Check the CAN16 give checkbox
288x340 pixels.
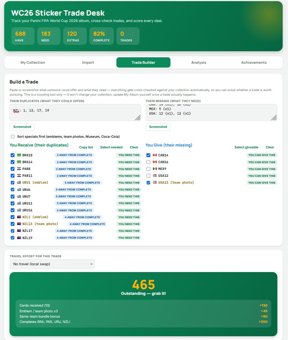point(148,162)
